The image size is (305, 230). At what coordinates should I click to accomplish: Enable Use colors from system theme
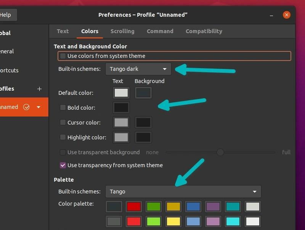click(63, 56)
